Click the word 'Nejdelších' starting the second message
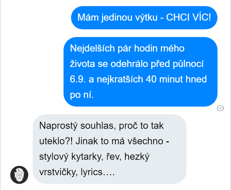This screenshot has width=231, height=190. [92, 49]
